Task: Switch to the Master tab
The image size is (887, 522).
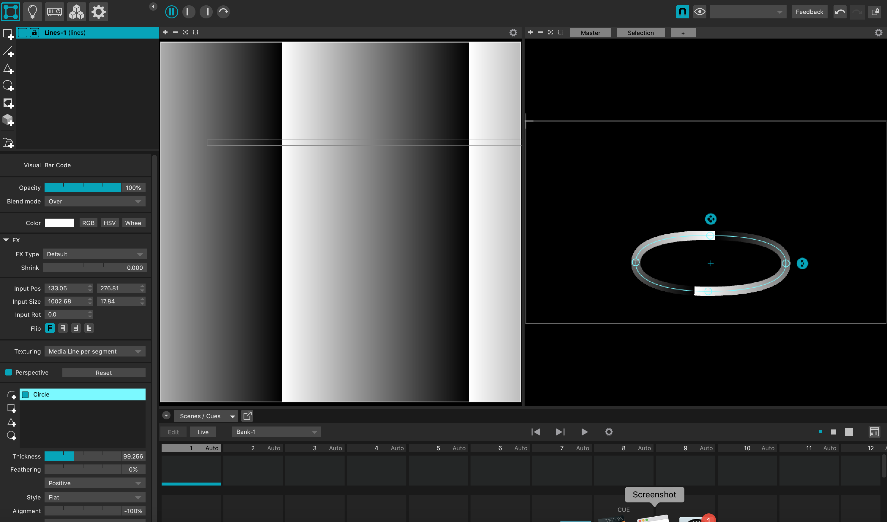Action: [591, 33]
